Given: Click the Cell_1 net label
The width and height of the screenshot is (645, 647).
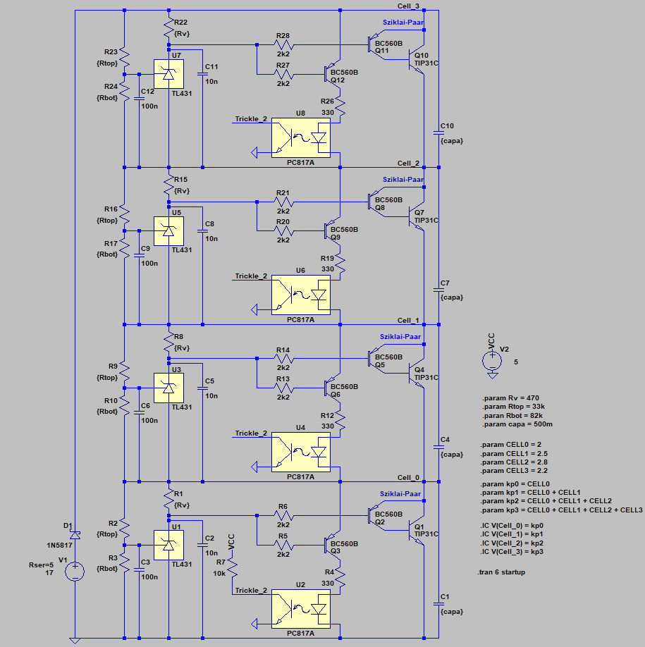Looking at the screenshot, I should 408,320.
